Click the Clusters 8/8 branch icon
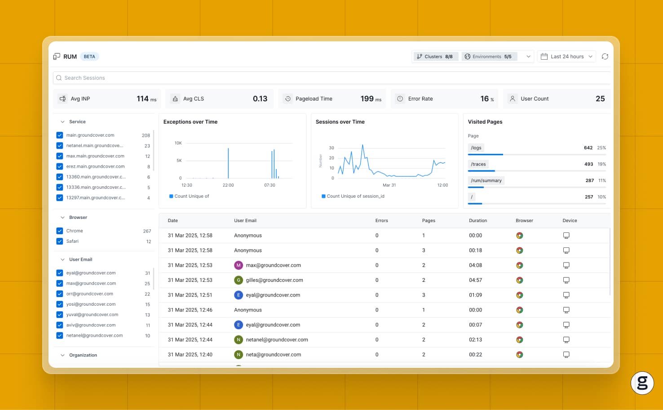This screenshot has height=410, width=663. pos(420,57)
